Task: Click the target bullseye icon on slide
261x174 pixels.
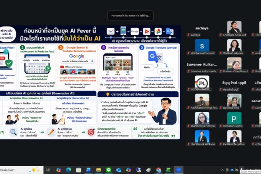Action: [x=91, y=132]
